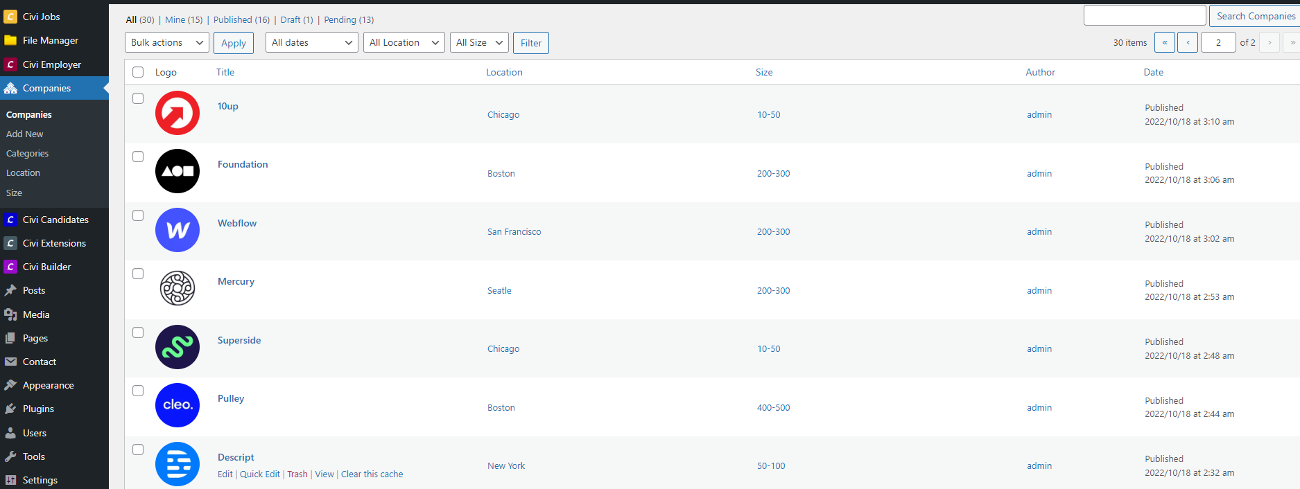Click the Contact envelope icon

pos(10,362)
